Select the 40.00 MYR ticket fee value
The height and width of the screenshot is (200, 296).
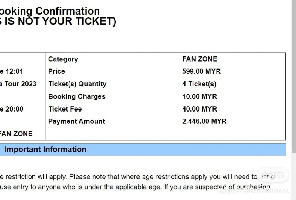pos(199,109)
